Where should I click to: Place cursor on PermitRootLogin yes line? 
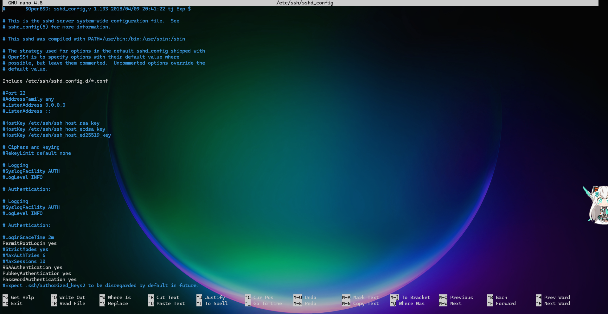30,243
